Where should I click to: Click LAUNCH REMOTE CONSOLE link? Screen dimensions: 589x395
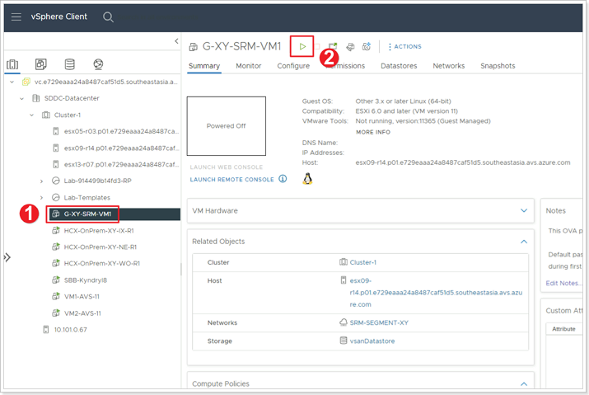click(x=231, y=180)
